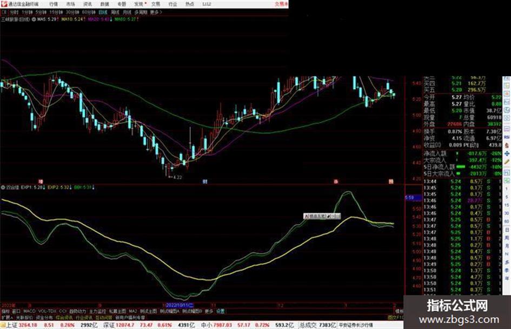Open the 行情 menu
The width and height of the screenshot is (511, 329).
(54, 4)
